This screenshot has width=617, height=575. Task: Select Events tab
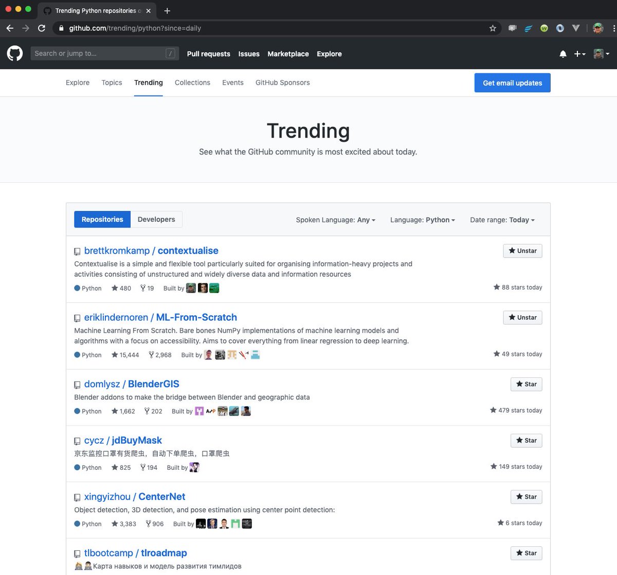point(233,83)
